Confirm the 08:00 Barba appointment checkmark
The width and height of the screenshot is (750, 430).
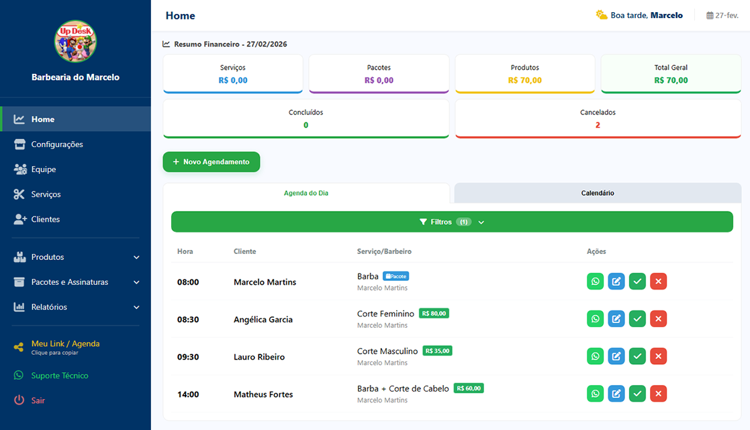pyautogui.click(x=637, y=282)
